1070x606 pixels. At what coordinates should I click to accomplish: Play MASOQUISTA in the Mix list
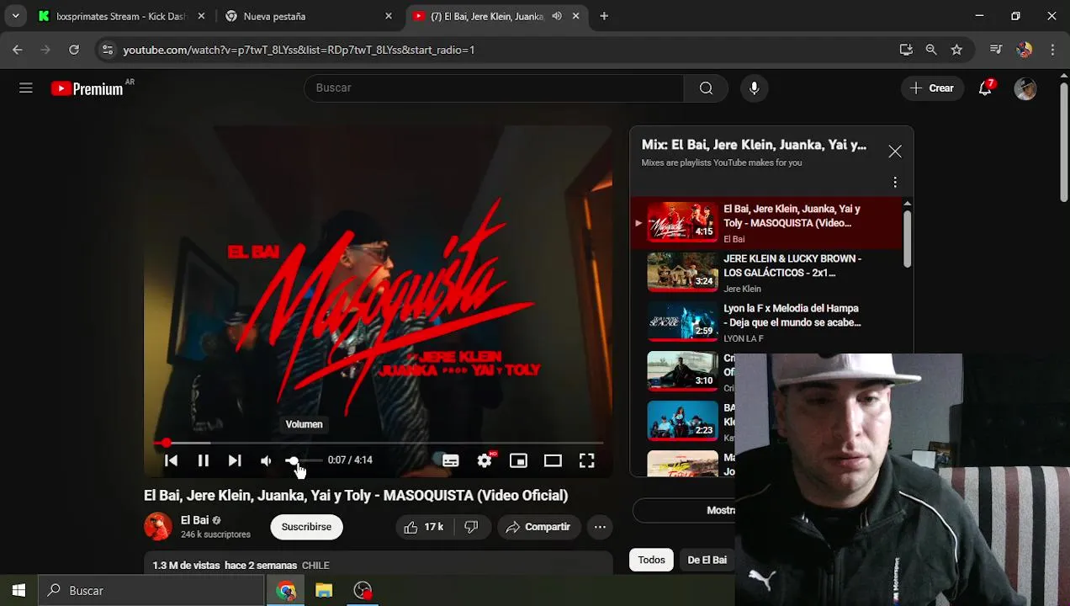(x=765, y=223)
